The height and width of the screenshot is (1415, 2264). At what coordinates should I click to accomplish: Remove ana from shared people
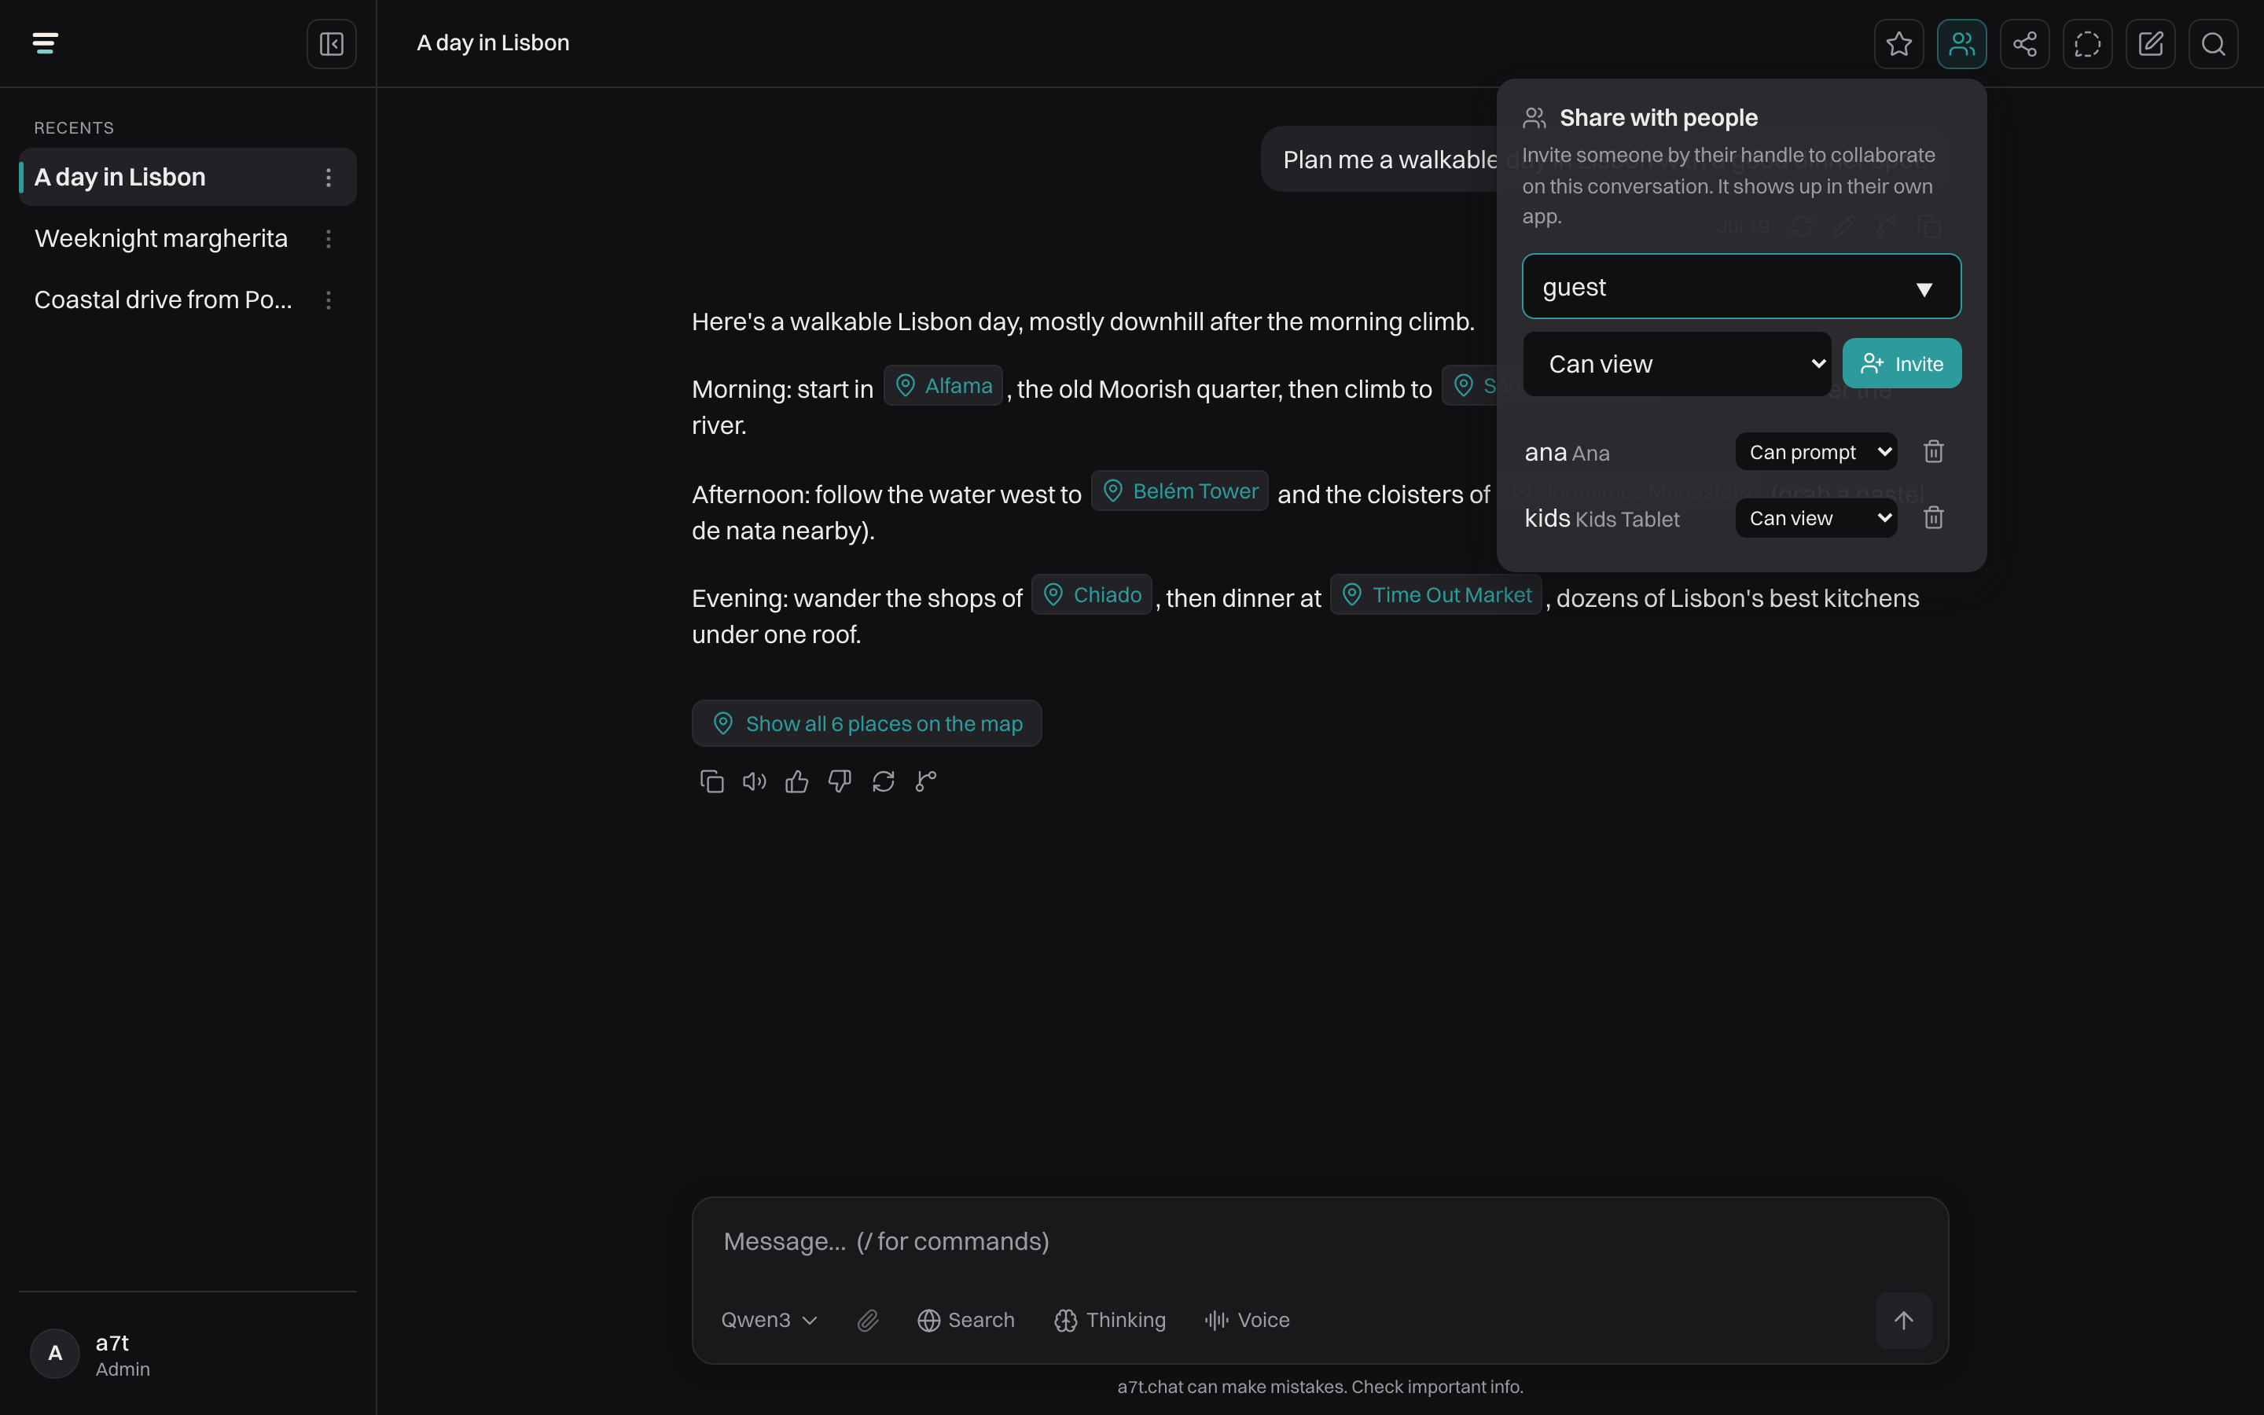click(1933, 452)
